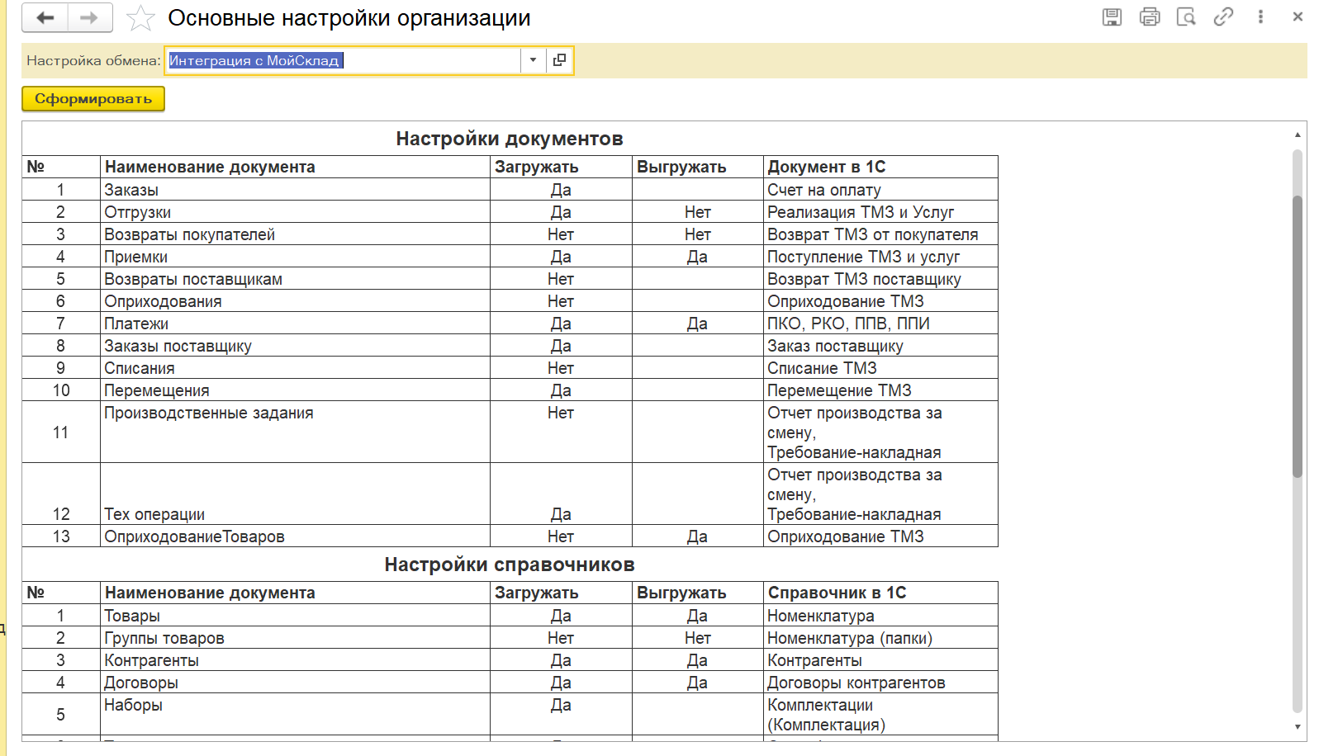Select the Перемещение ТМЗ cell
The width and height of the screenshot is (1319, 756).
pos(880,390)
